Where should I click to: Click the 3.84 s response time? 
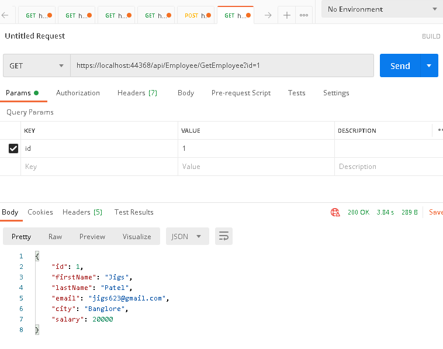coord(385,212)
